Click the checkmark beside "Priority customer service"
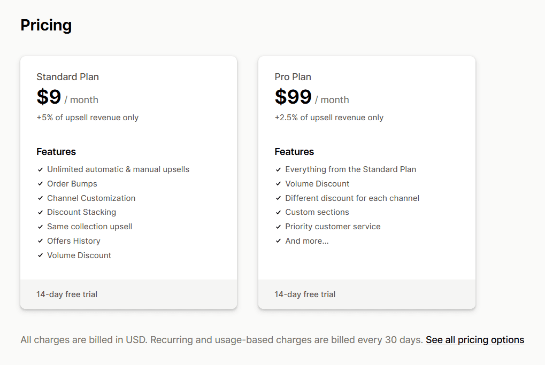The image size is (545, 365). pyautogui.click(x=279, y=226)
